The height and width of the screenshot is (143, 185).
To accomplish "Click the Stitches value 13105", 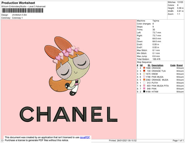I will (180, 2).
